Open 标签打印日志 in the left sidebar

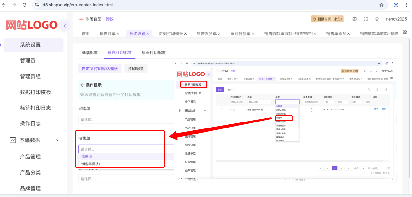35,108
